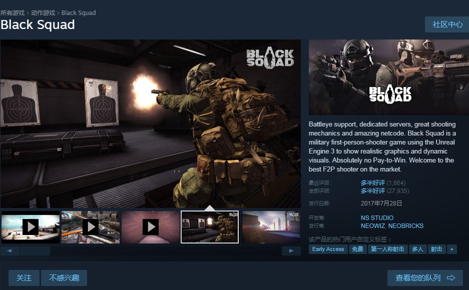Play the first trailer thumbnail

31,227
